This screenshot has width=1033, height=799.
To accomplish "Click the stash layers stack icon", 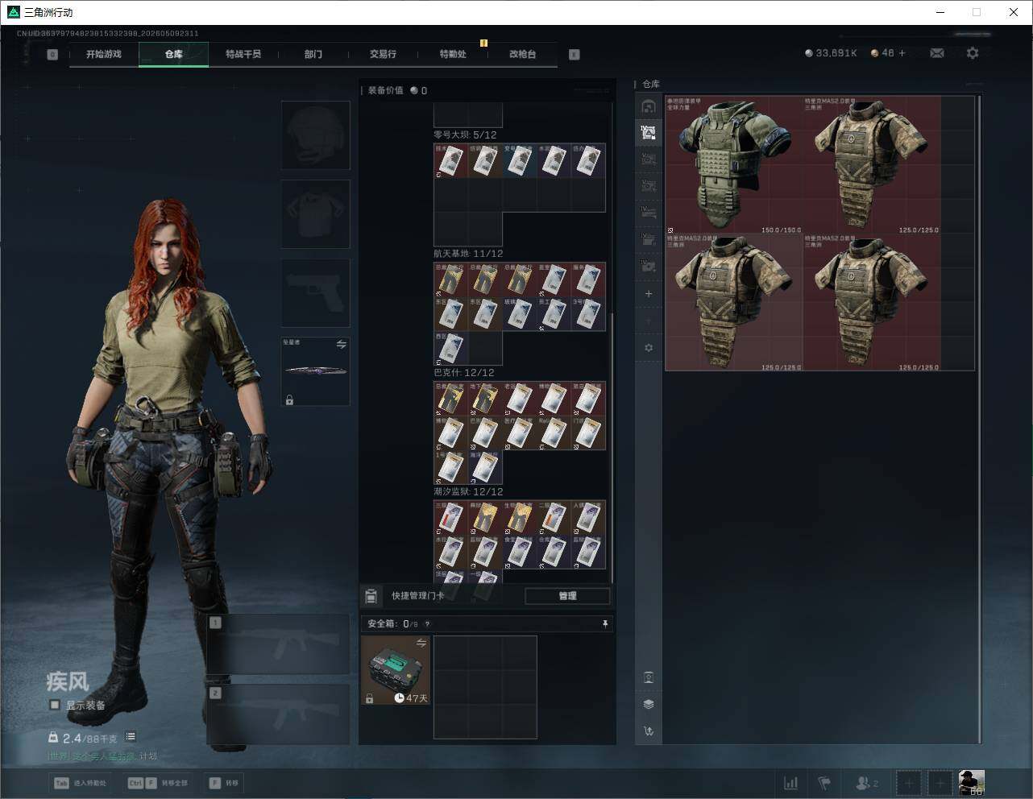I will (649, 704).
